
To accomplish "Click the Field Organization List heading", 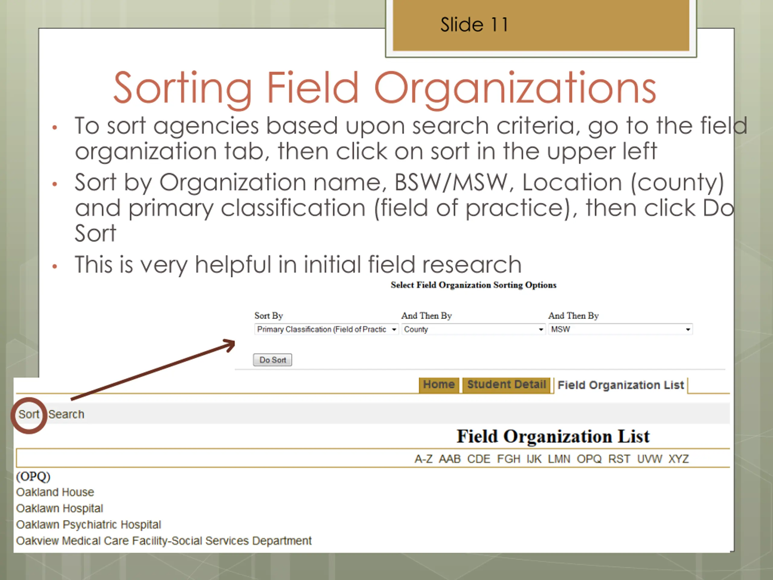I will tap(553, 436).
